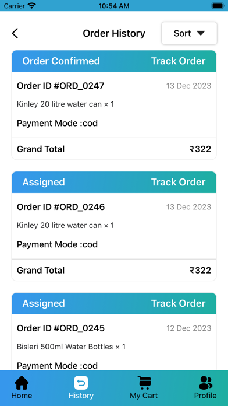Open order ID #ORD_0246 details

[60, 207]
